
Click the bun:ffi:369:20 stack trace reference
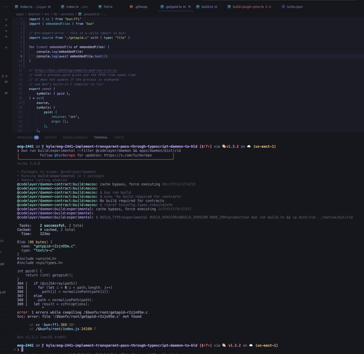[x=59, y=325]
